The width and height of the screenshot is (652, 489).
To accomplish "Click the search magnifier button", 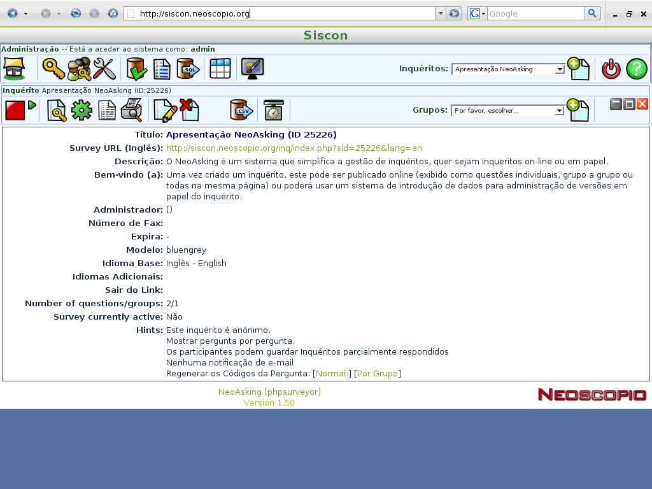I will click(592, 14).
